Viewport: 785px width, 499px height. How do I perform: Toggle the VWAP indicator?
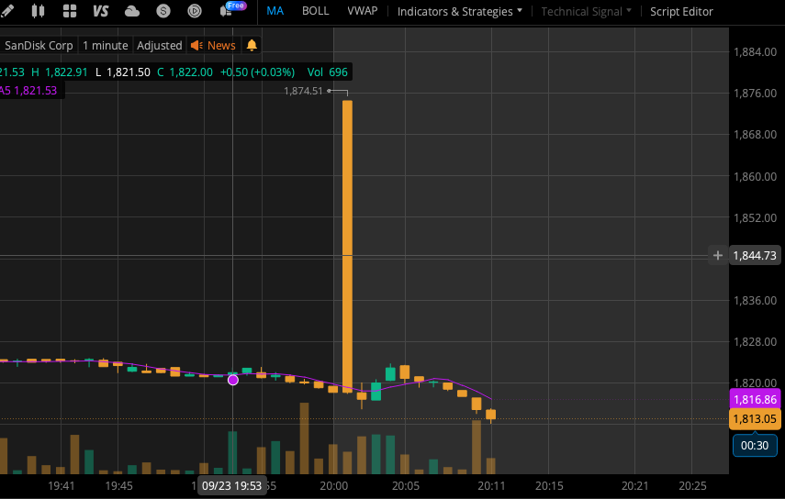363,11
